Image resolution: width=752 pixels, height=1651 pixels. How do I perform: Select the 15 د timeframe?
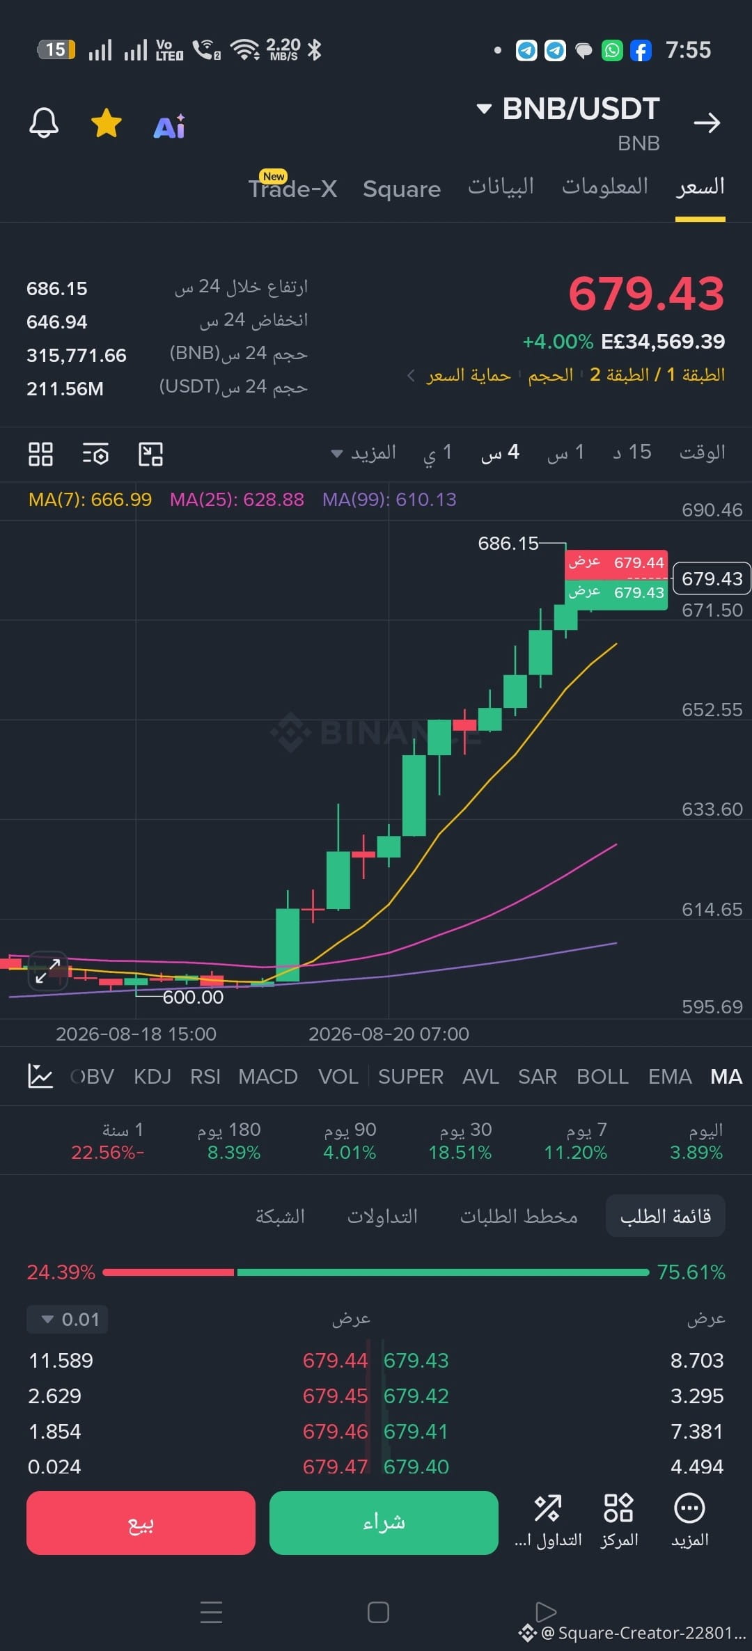point(632,453)
